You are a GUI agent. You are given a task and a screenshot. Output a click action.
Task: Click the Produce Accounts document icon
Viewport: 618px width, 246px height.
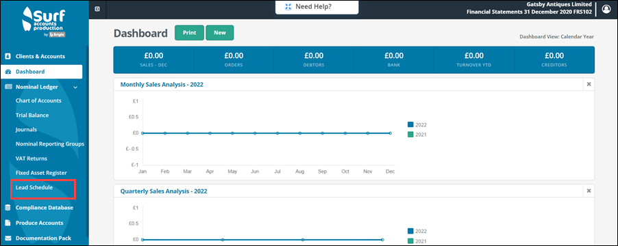point(8,223)
